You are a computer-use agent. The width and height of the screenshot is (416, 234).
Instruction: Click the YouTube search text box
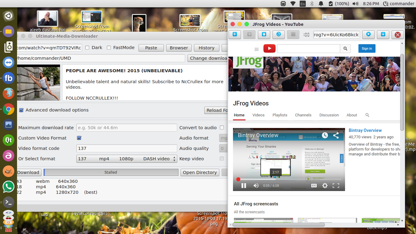point(308,48)
